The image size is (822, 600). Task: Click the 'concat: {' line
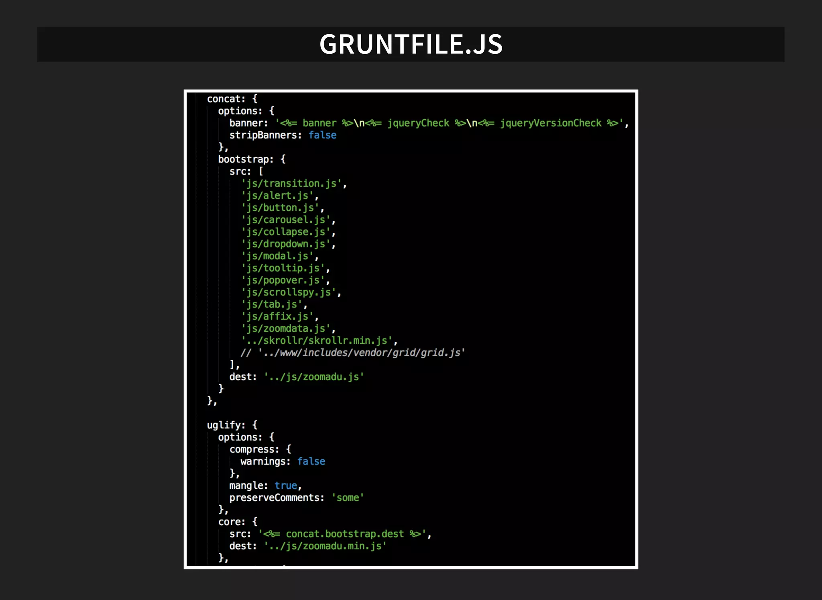pyautogui.click(x=232, y=99)
